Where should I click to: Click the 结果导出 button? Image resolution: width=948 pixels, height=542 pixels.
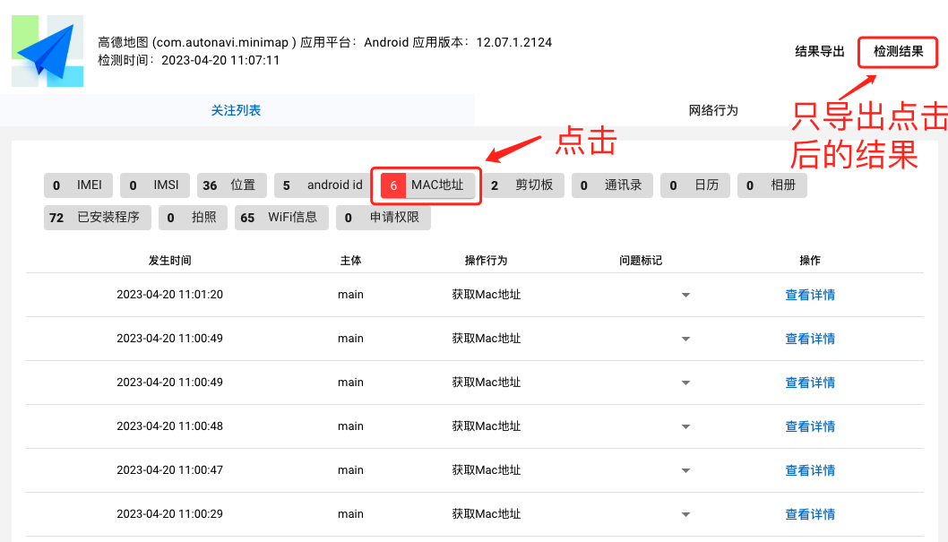[818, 52]
